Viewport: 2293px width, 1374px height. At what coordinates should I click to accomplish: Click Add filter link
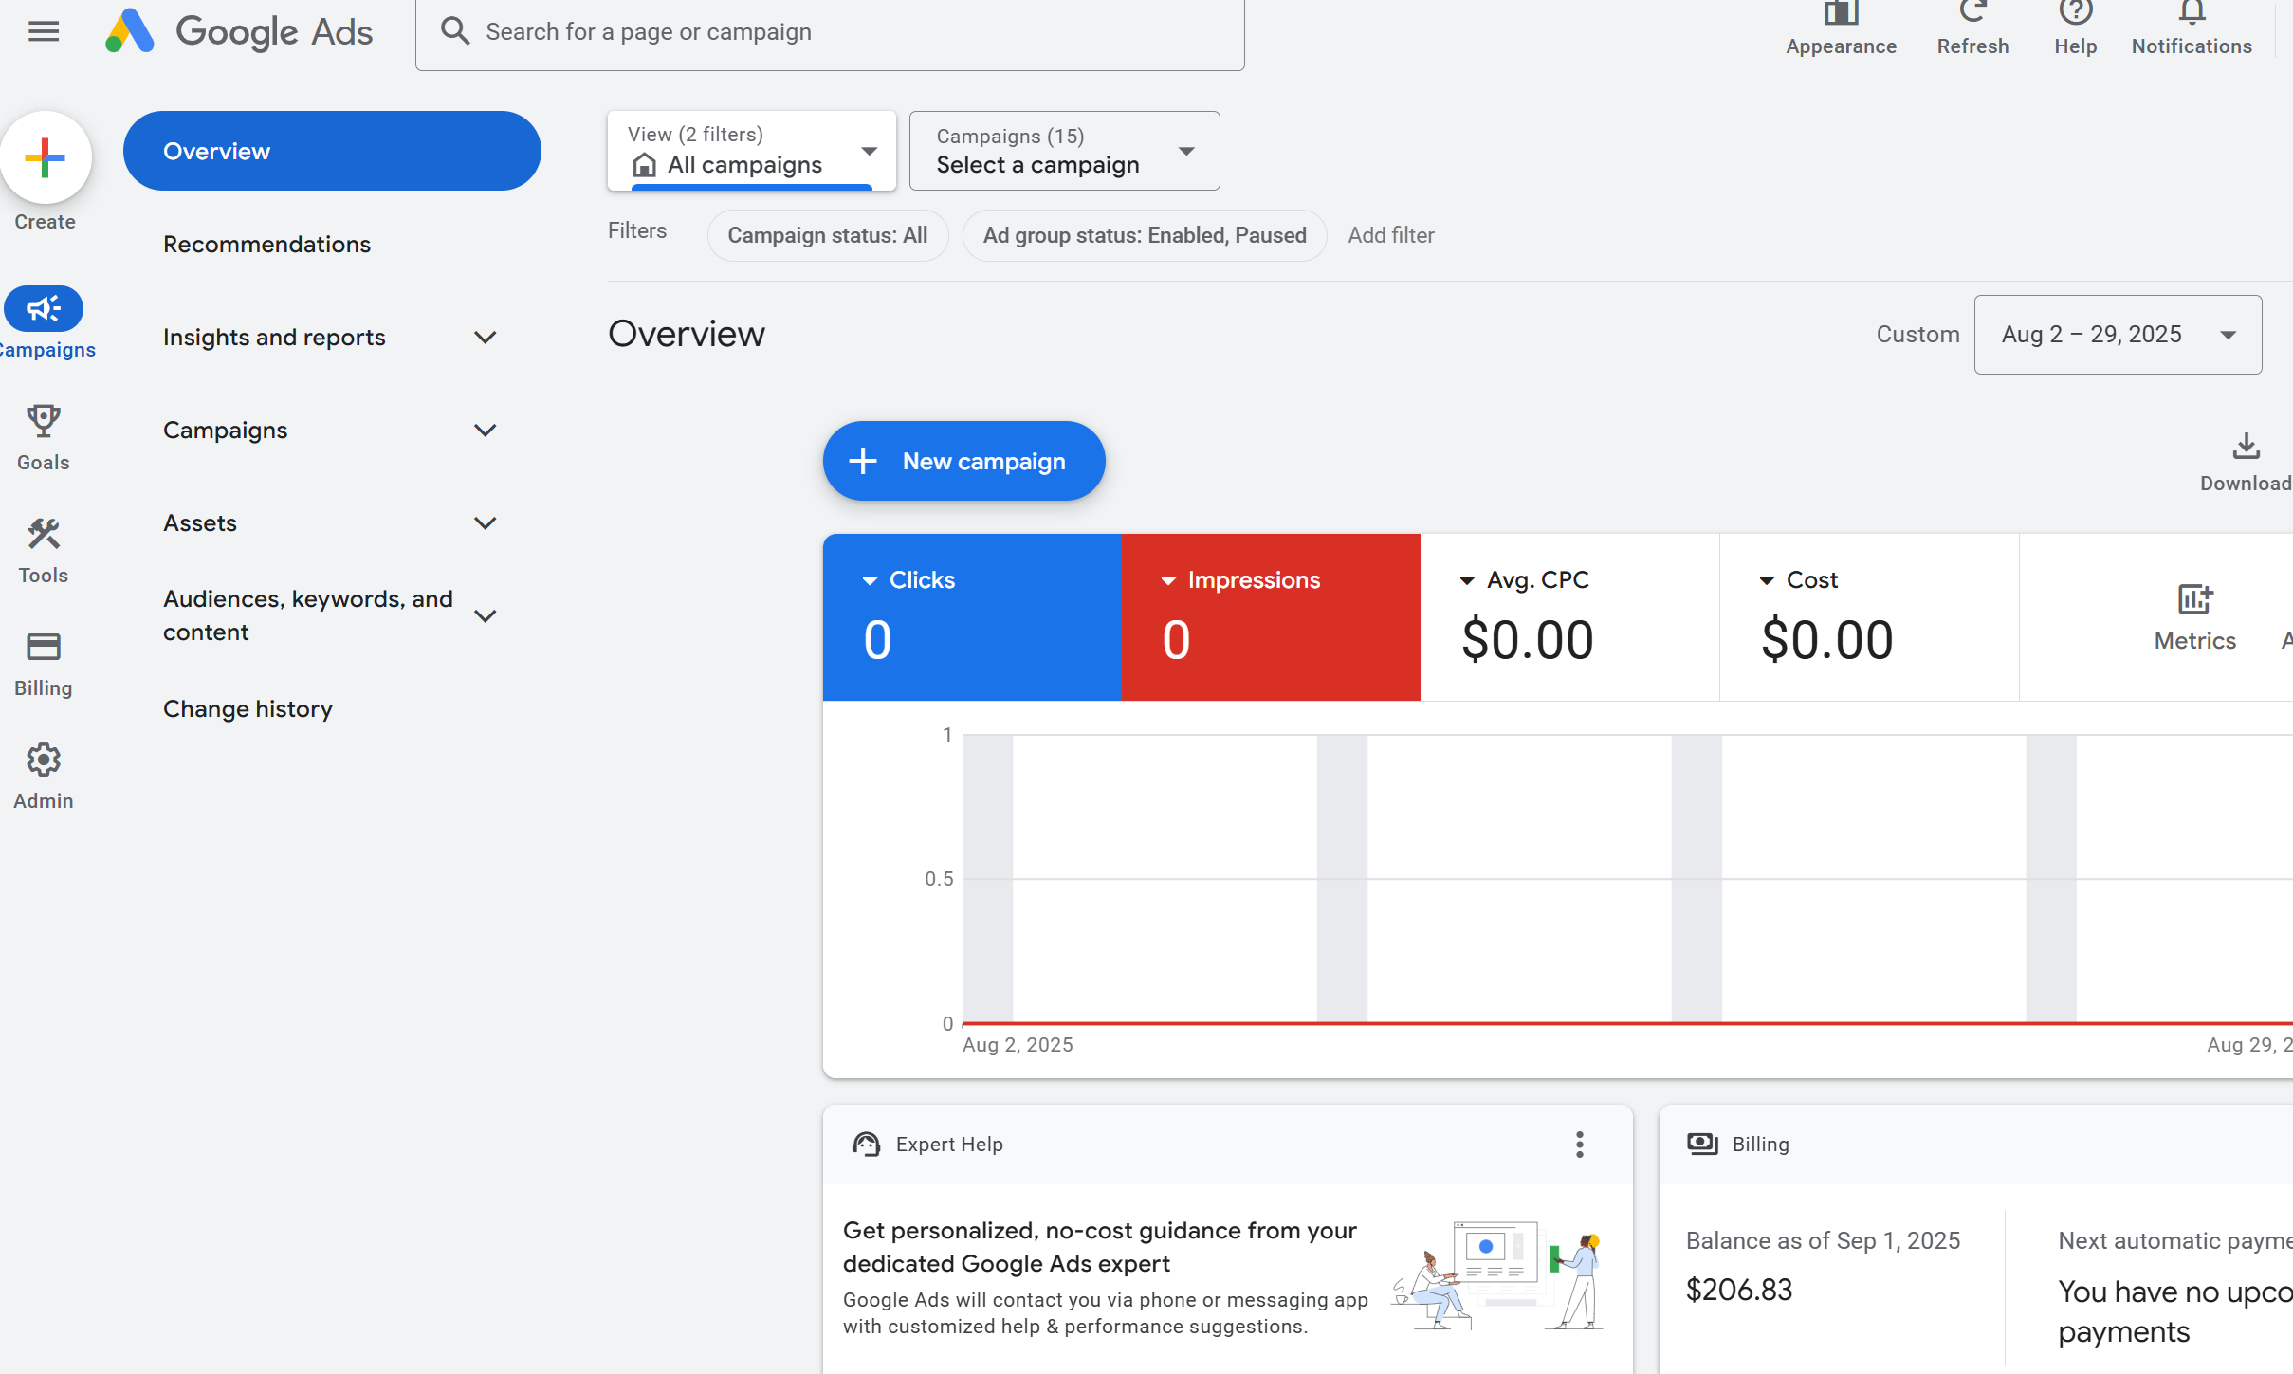pyautogui.click(x=1390, y=235)
